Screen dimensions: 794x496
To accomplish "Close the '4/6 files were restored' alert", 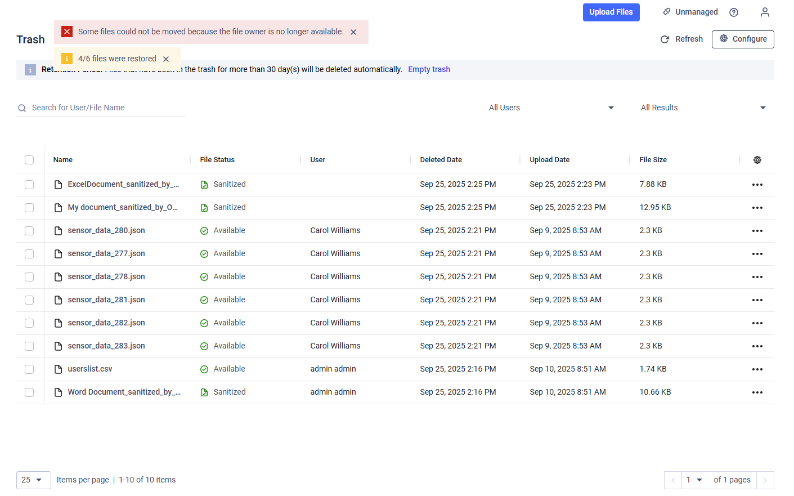I will [166, 59].
